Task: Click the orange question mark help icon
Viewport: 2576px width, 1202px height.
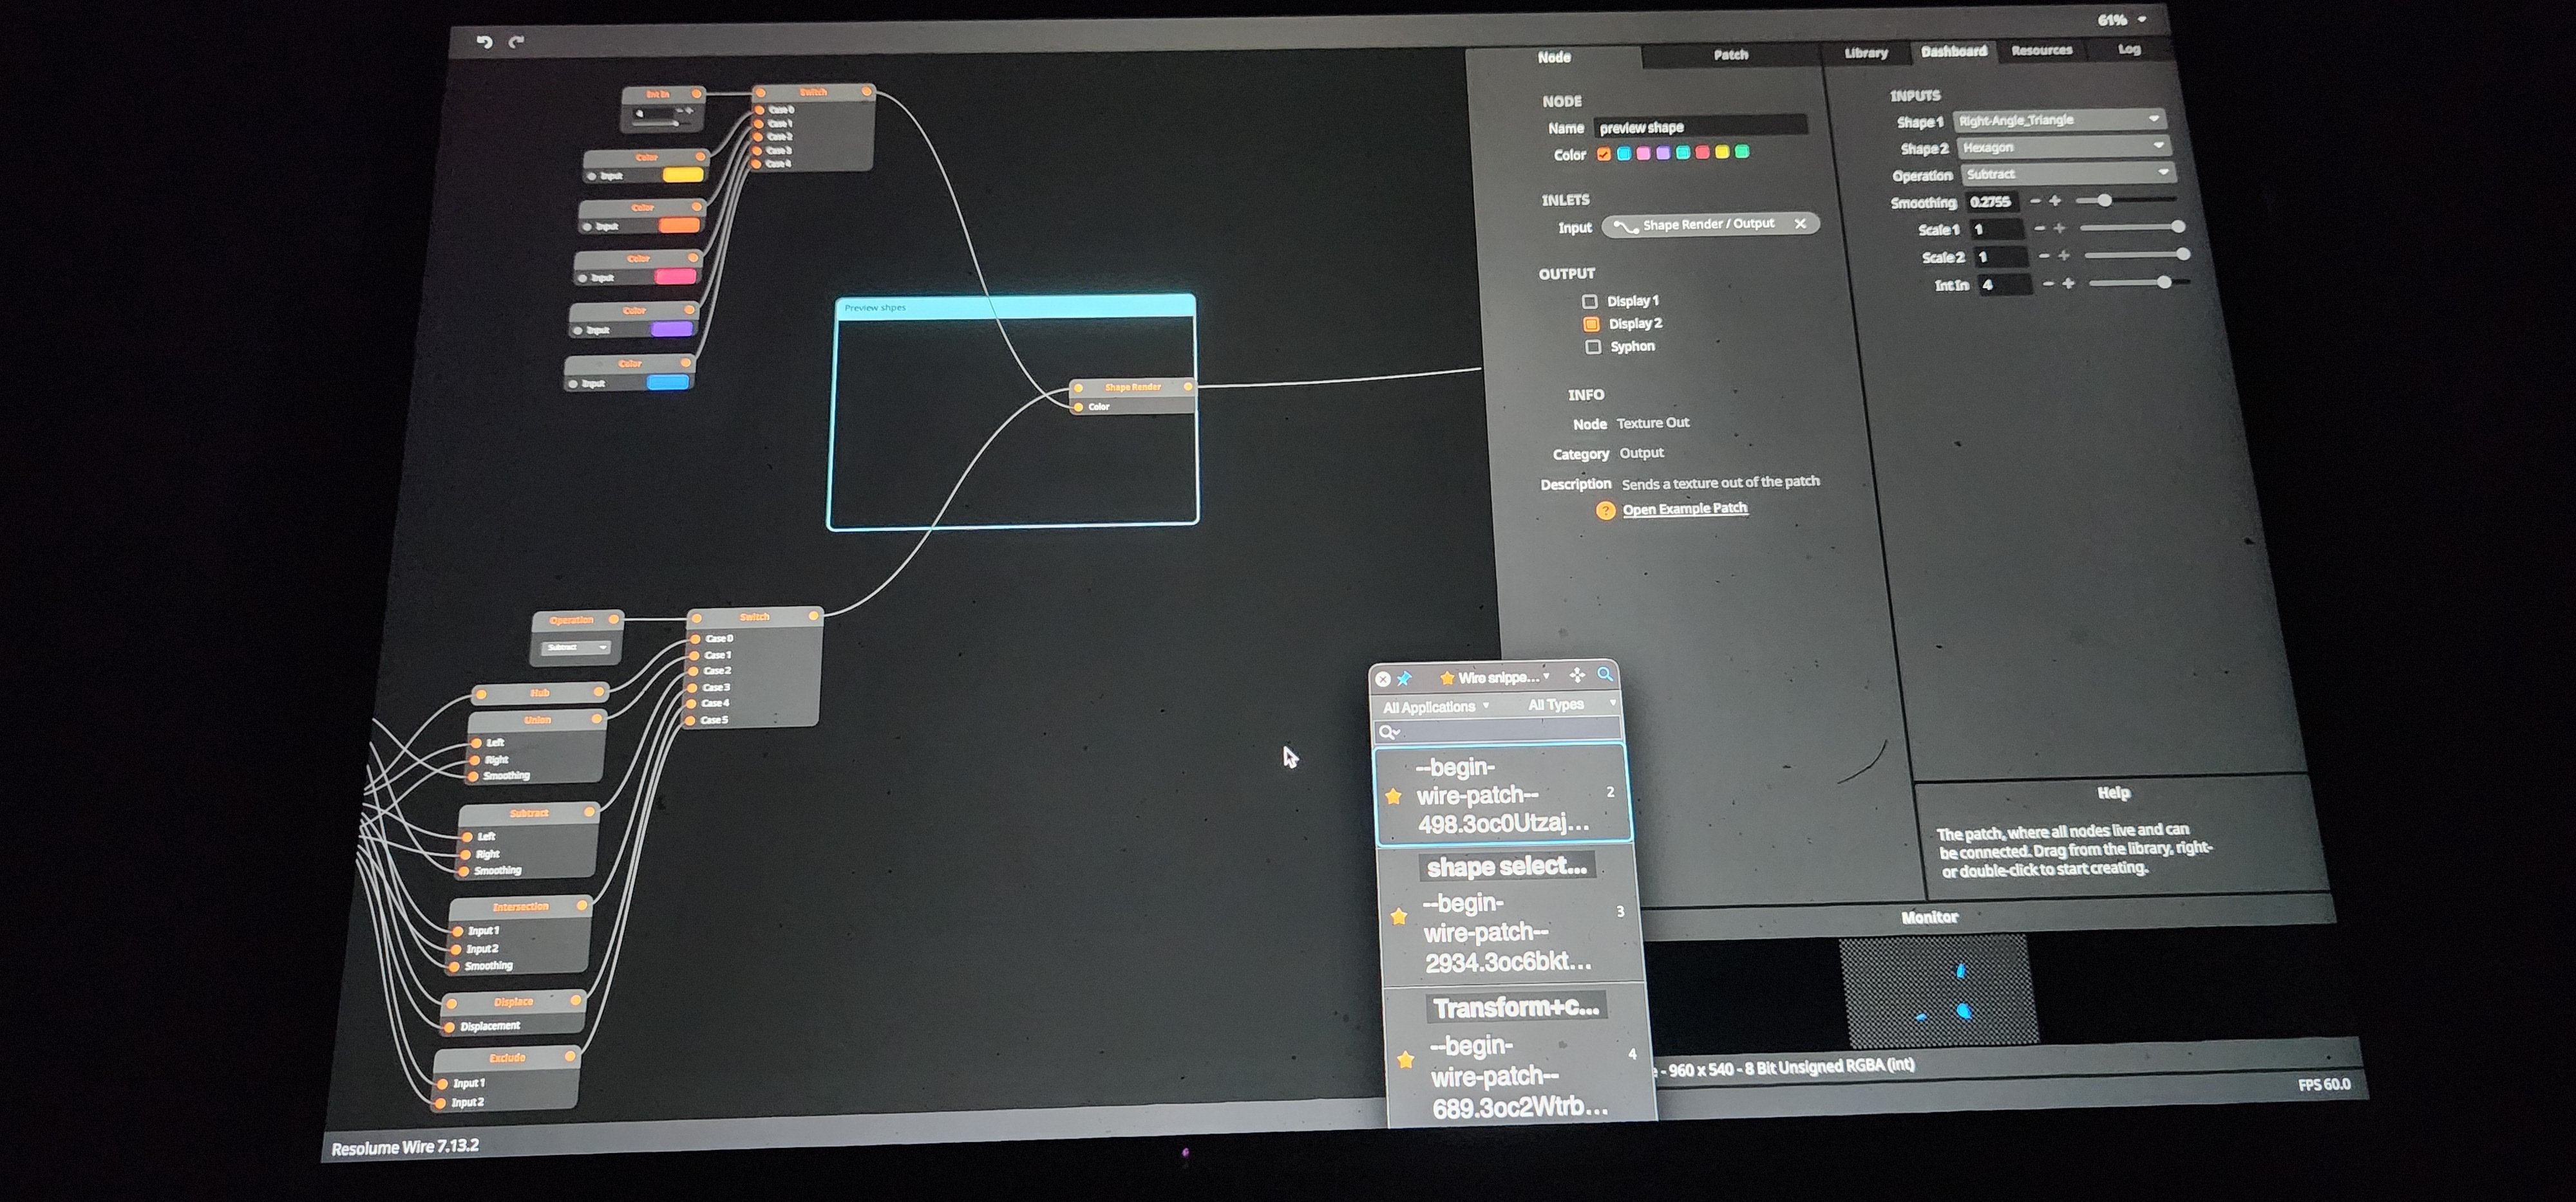Action: click(1605, 510)
